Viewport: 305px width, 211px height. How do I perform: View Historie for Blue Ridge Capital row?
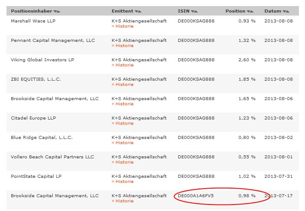click(x=122, y=143)
